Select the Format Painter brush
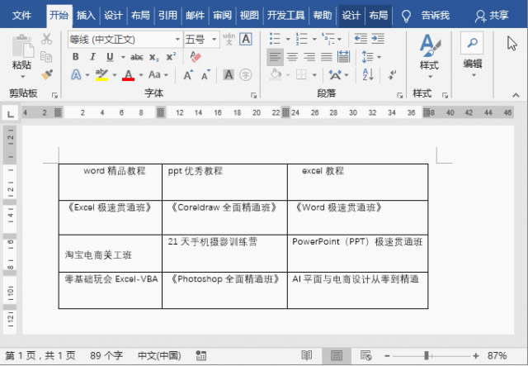Viewport: 528px width, 366px height. pyautogui.click(x=47, y=74)
